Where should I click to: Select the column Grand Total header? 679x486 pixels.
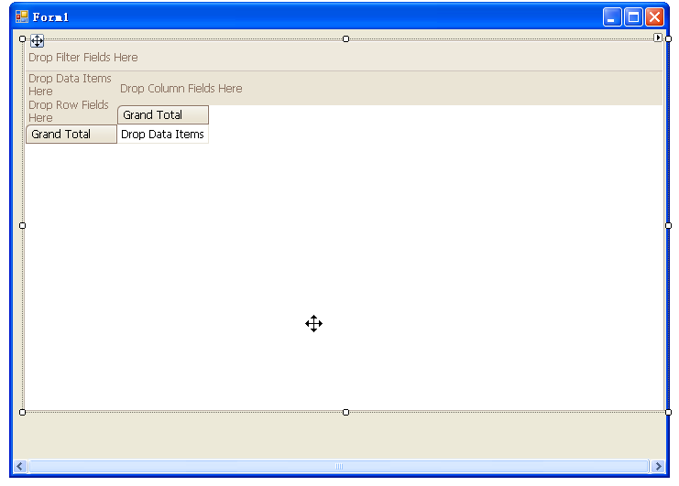[x=163, y=114]
